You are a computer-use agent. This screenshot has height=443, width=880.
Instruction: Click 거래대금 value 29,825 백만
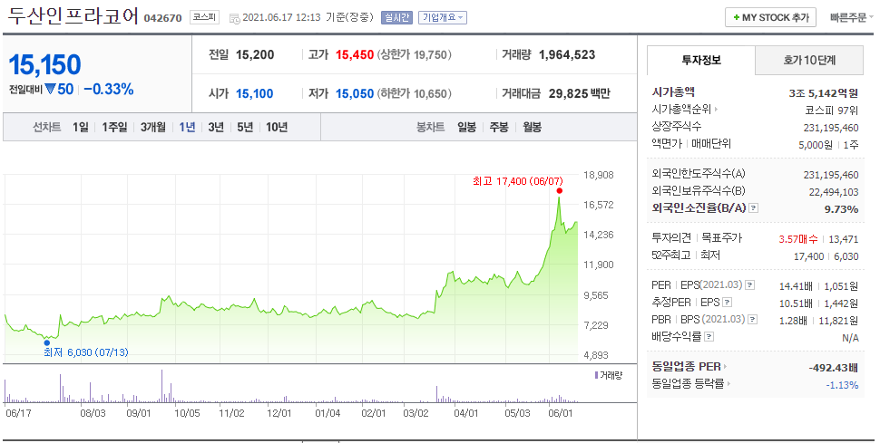579,93
